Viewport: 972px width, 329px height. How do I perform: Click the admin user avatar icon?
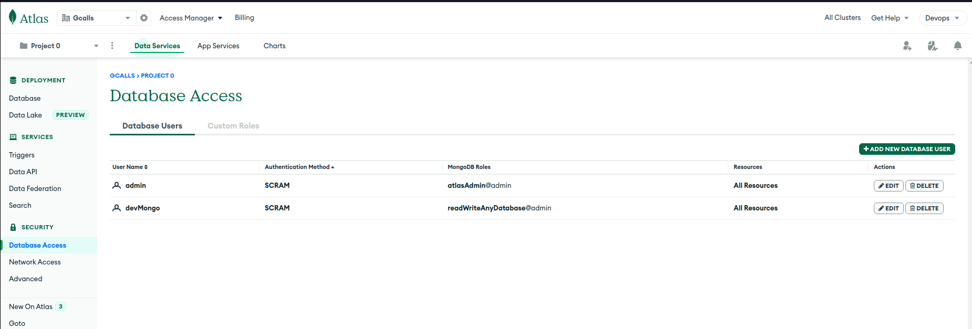point(117,185)
